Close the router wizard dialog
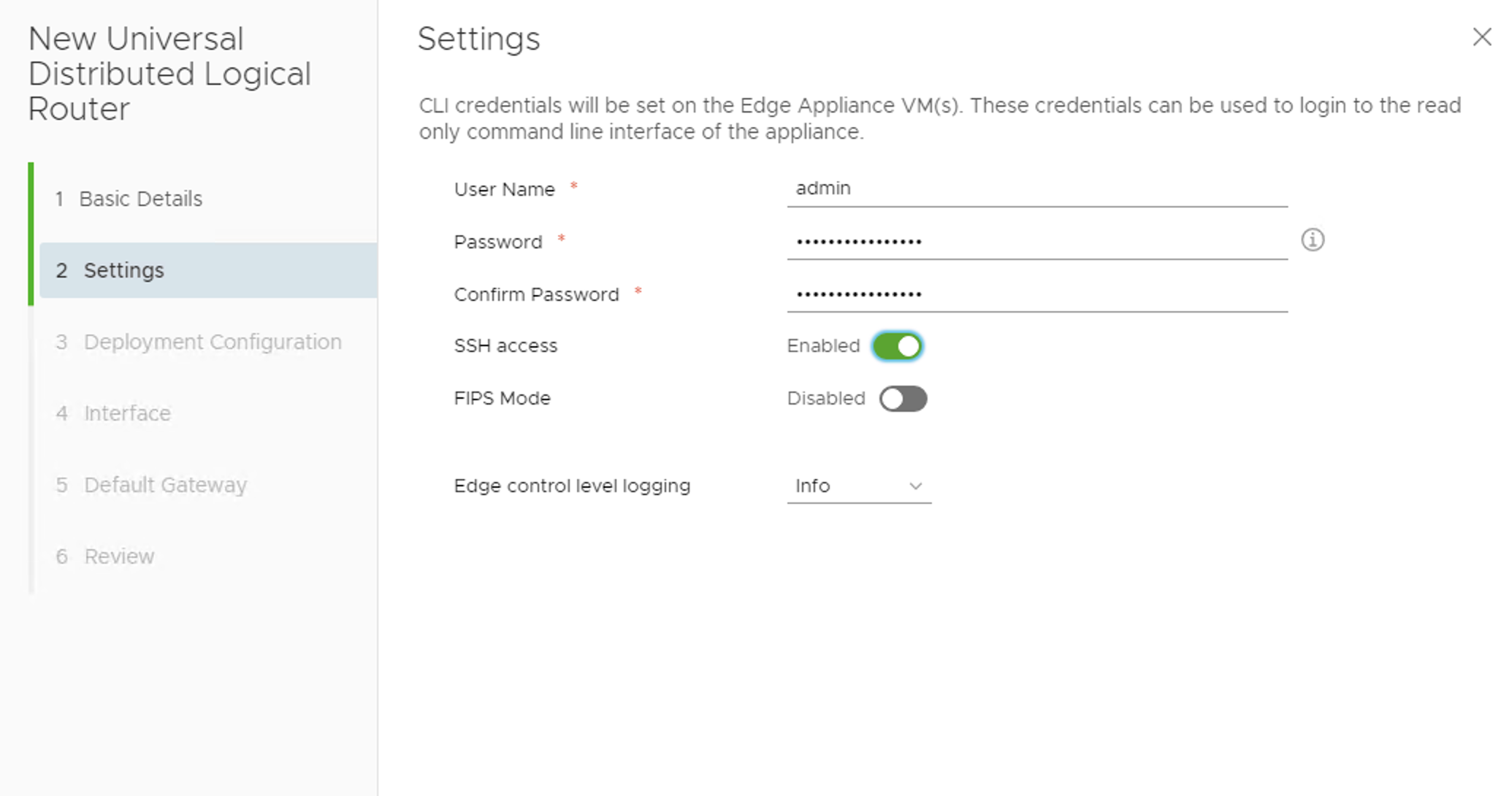Image resolution: width=1509 pixels, height=796 pixels. (x=1481, y=37)
